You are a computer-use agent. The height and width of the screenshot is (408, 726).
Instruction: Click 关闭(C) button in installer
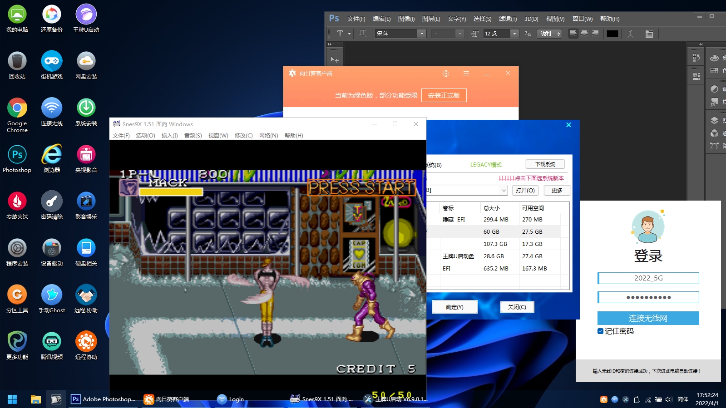(x=517, y=307)
